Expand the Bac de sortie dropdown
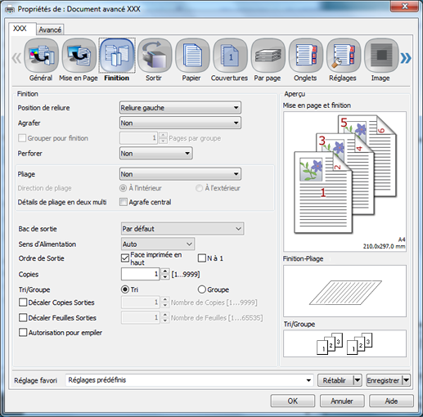The height and width of the screenshot is (417, 423). pyautogui.click(x=182, y=228)
